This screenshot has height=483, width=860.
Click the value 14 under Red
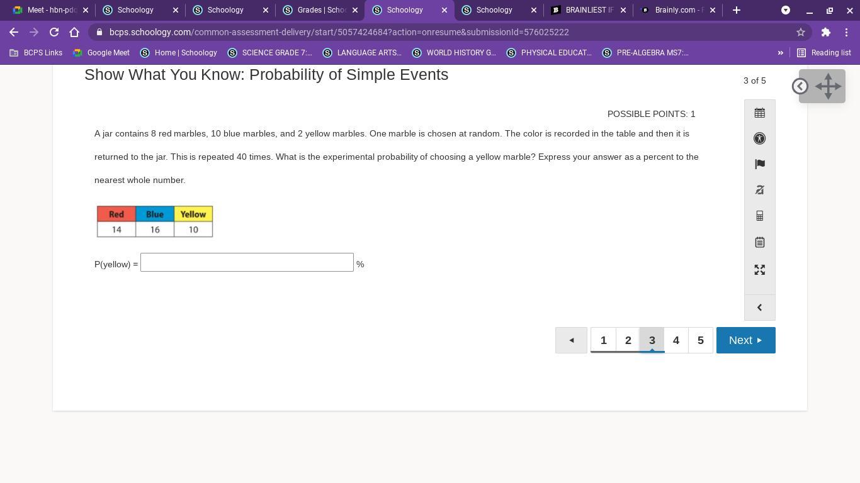click(116, 230)
